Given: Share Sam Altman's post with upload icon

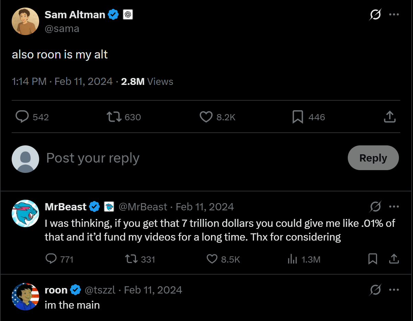Looking at the screenshot, I should point(390,117).
